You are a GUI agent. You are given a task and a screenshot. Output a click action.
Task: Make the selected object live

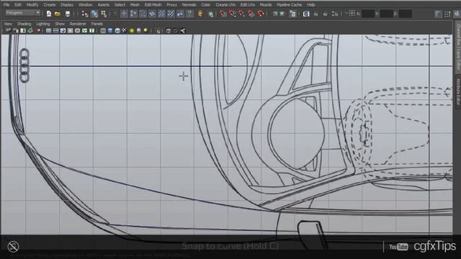tap(261, 14)
